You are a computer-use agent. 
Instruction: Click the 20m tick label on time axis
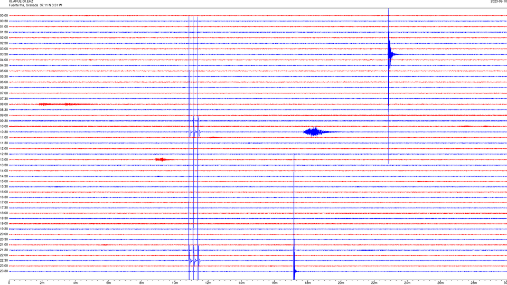(341, 283)
